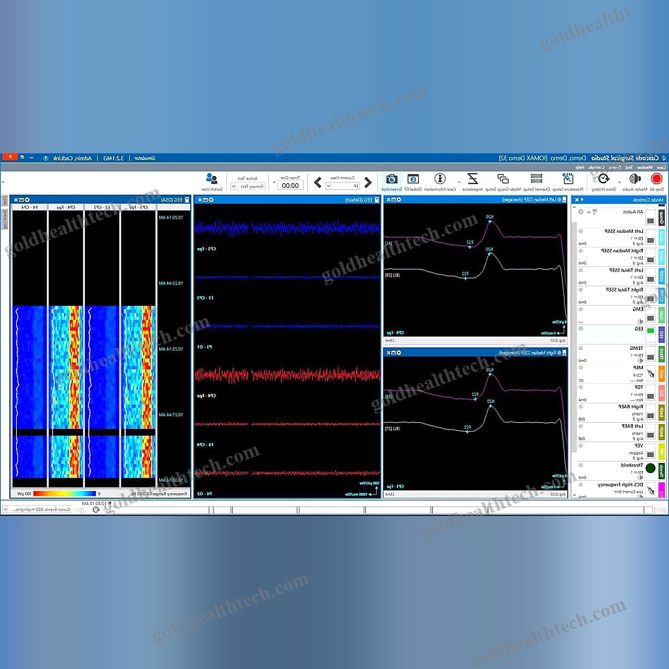Screen dimensions: 669x669
Task: Click the Mode Controls vertical scrollbar
Action: click(574, 337)
